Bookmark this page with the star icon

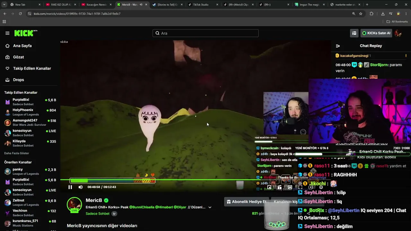pos(361,14)
